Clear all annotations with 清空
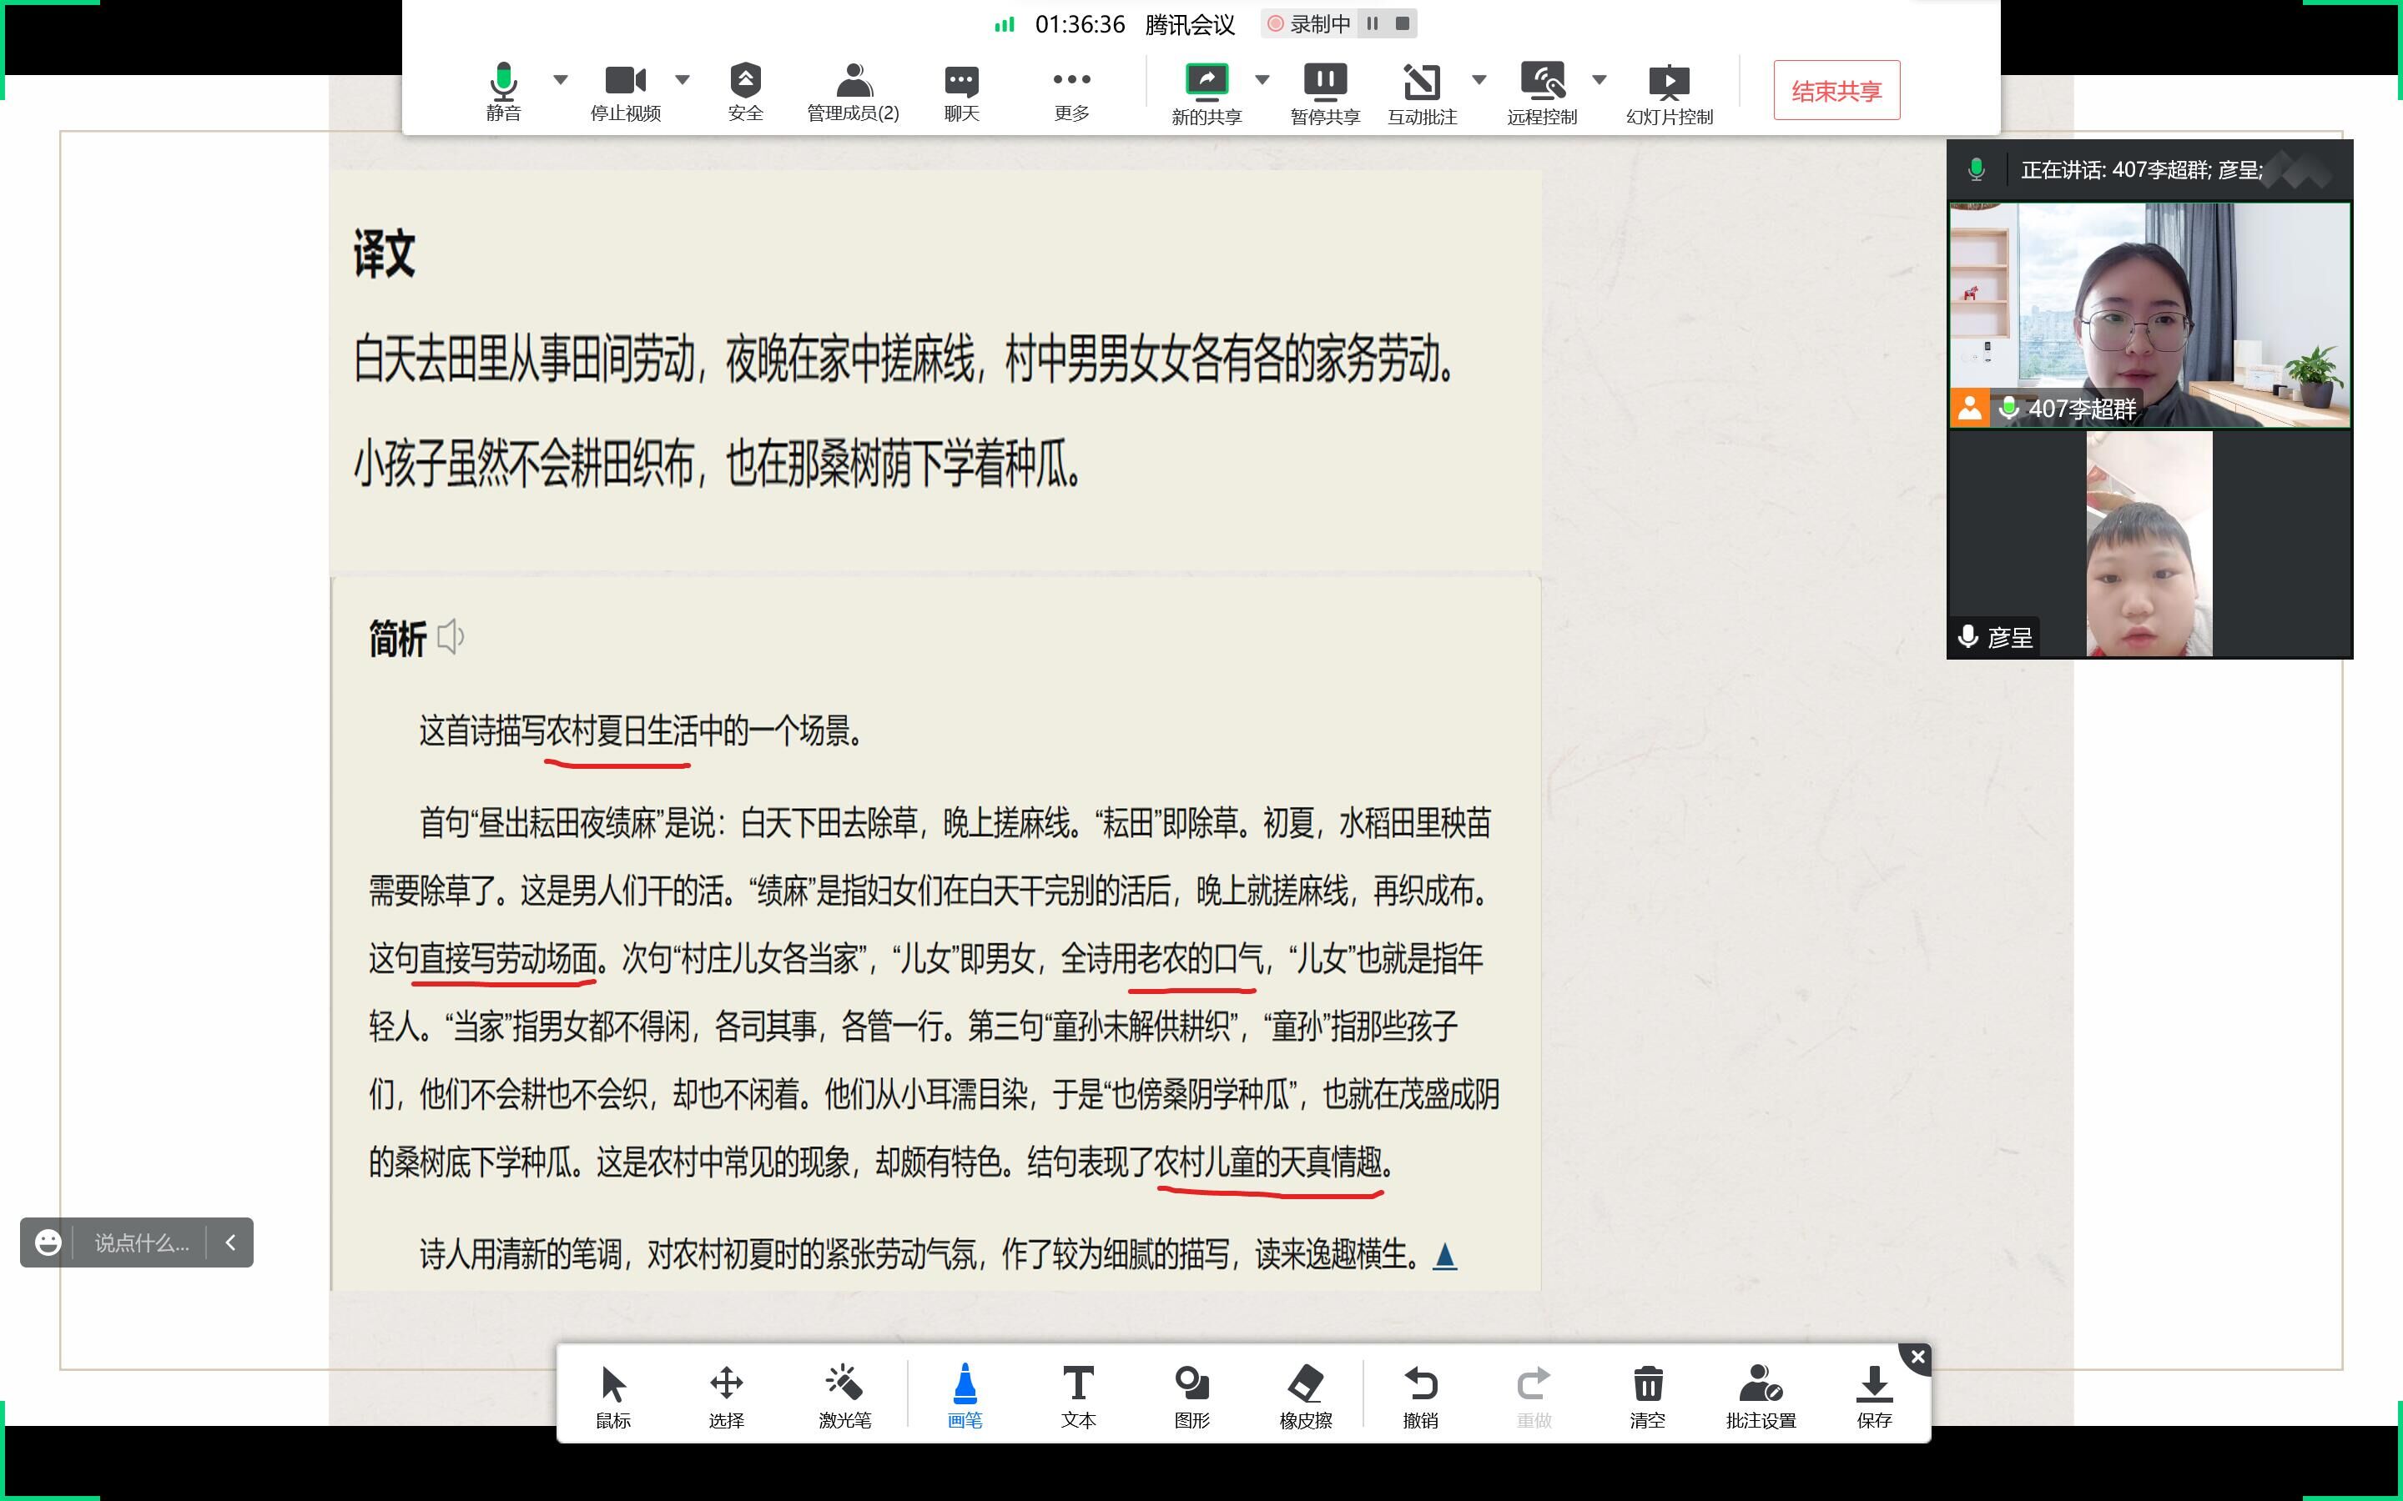This screenshot has height=1501, width=2403. [x=1647, y=1396]
